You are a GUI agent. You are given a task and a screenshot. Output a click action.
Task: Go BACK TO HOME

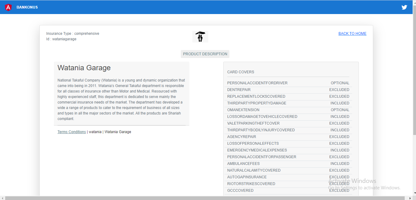[352, 34]
